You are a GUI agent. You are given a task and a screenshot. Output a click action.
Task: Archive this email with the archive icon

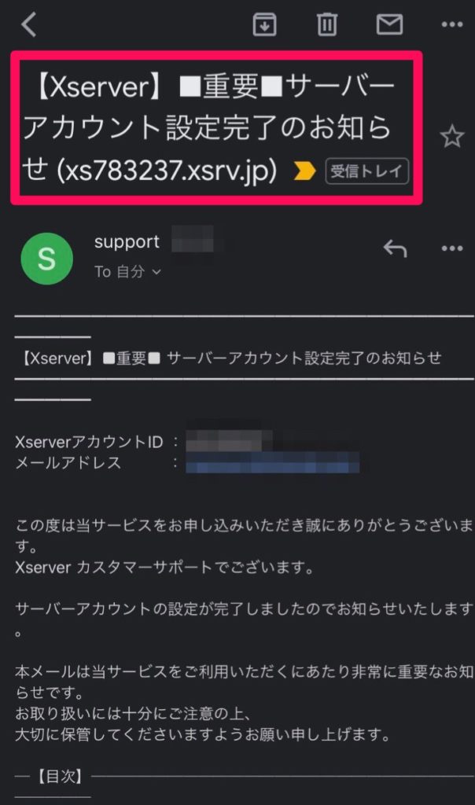264,24
